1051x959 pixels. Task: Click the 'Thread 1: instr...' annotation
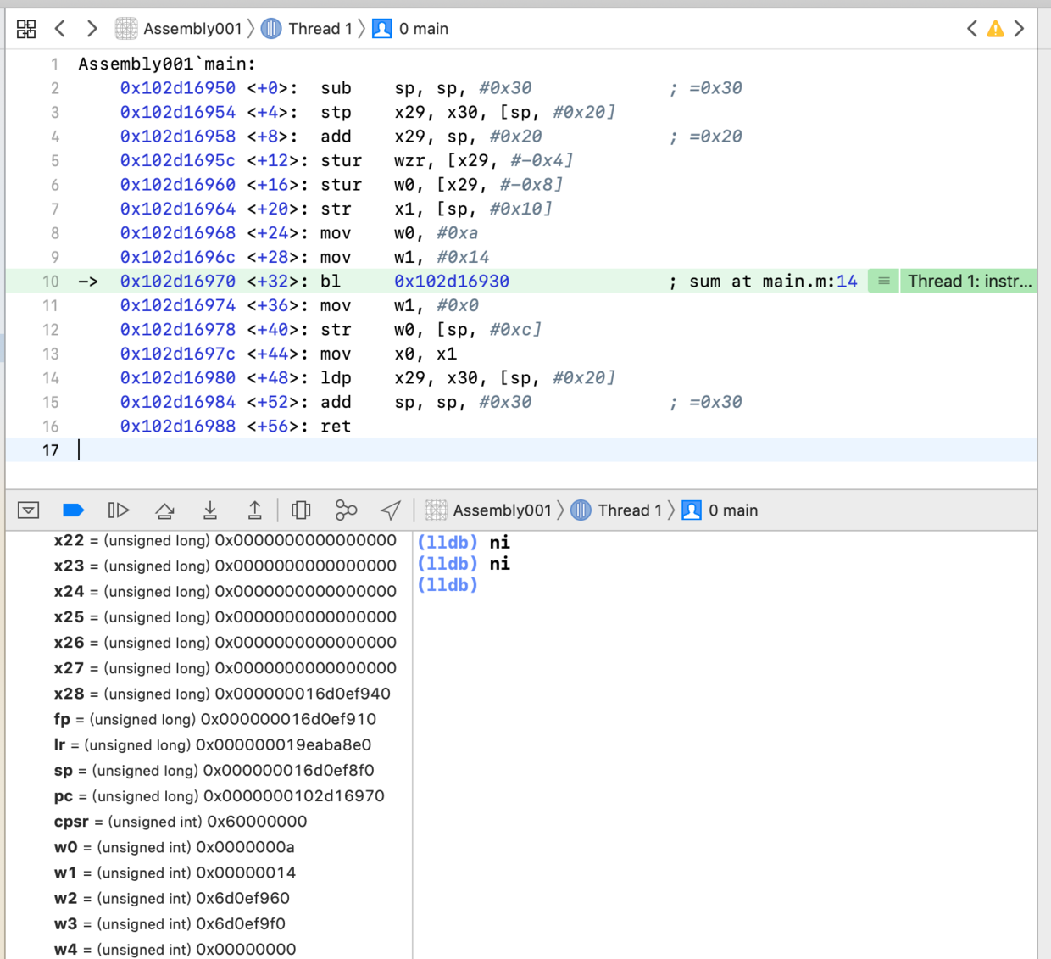pyautogui.click(x=970, y=282)
